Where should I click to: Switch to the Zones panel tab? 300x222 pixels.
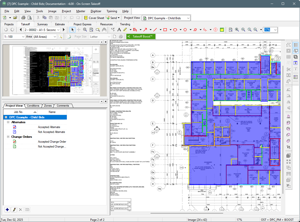tap(48, 106)
